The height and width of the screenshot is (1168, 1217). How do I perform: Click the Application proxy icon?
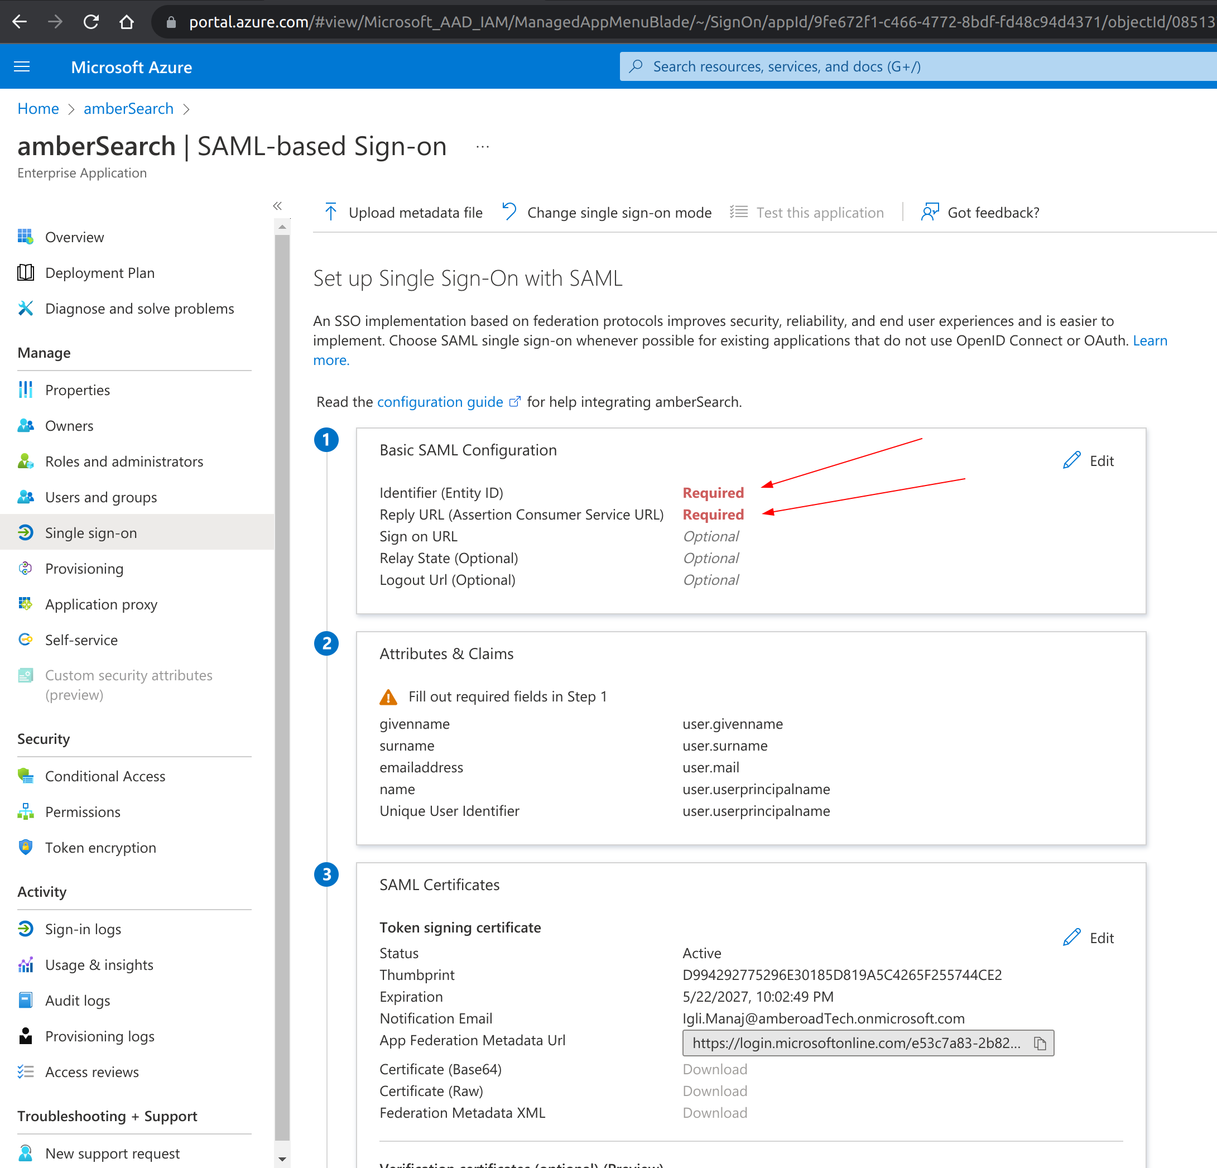[26, 604]
